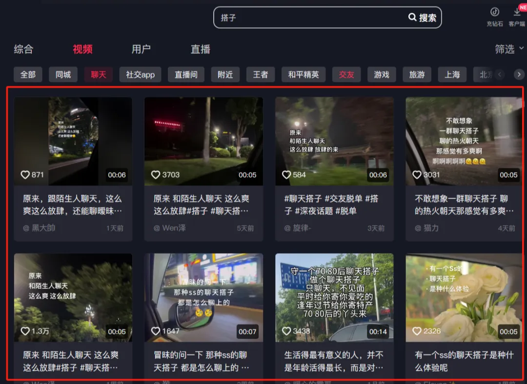Collapse filter tags with left chevron
This screenshot has height=384, width=527.
tap(501, 74)
